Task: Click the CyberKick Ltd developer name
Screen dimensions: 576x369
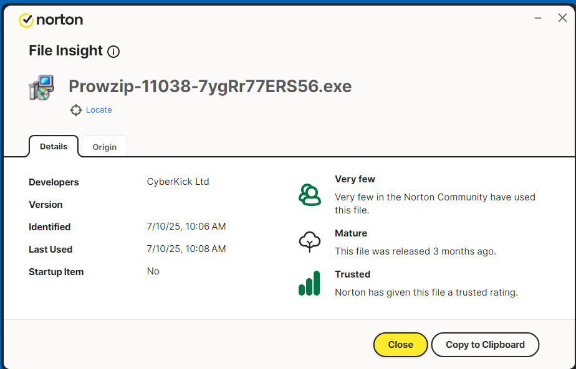Action: coord(178,182)
